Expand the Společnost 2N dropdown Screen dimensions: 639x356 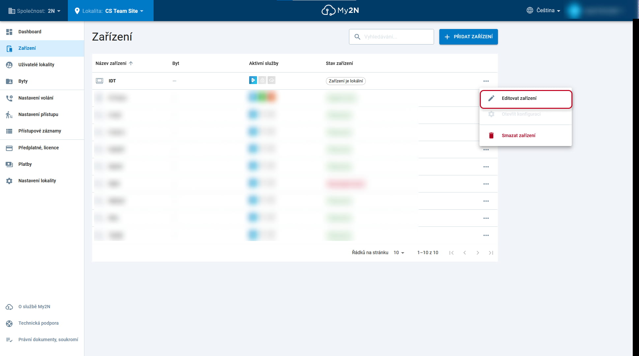(34, 11)
